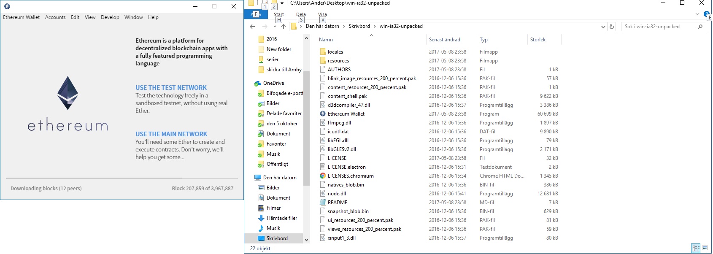Switch to details view icon in status bar
This screenshot has height=254, width=713.
point(696,248)
